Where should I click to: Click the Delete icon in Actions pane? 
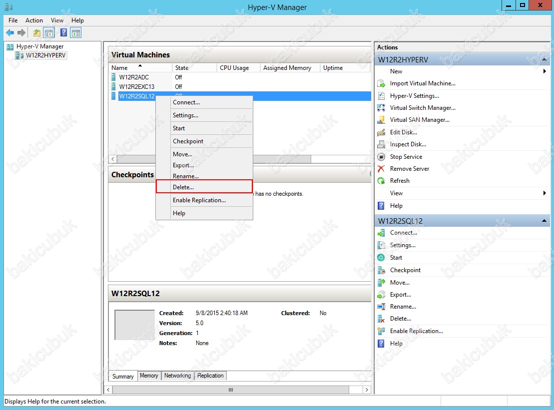coord(381,319)
